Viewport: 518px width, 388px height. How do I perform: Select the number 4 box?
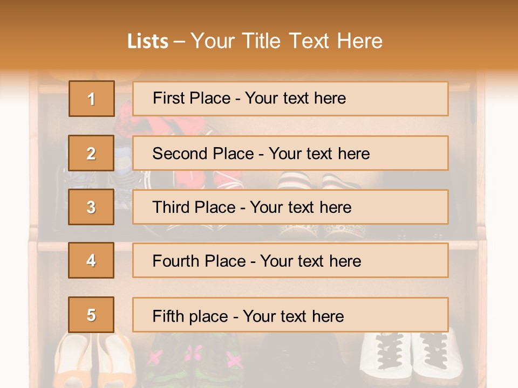point(92,260)
